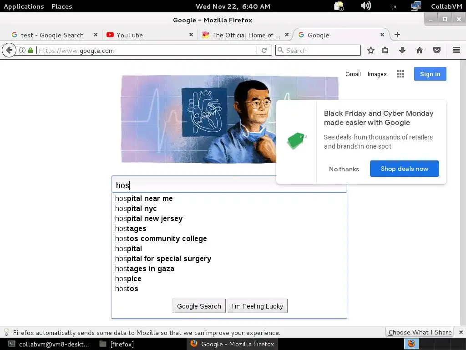Screen dimensions: 466x350
Task: Click the Google Search button
Action: tap(199, 306)
